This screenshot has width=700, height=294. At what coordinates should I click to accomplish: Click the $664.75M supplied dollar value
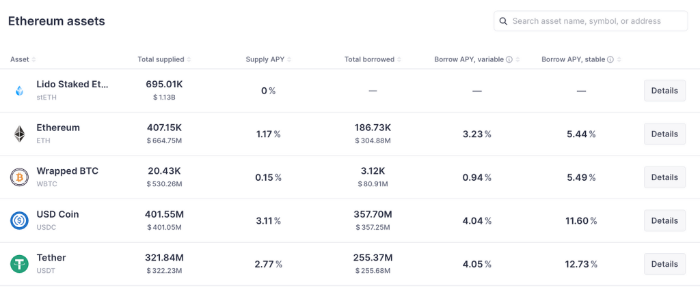point(164,141)
